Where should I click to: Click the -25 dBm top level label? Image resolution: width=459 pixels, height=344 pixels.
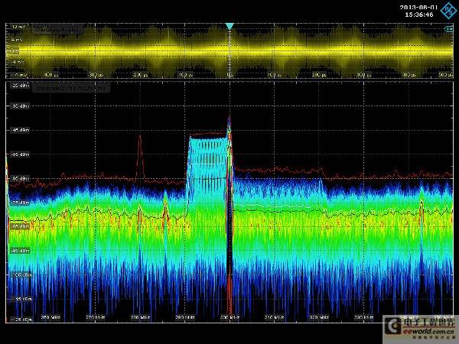[x=20, y=86]
